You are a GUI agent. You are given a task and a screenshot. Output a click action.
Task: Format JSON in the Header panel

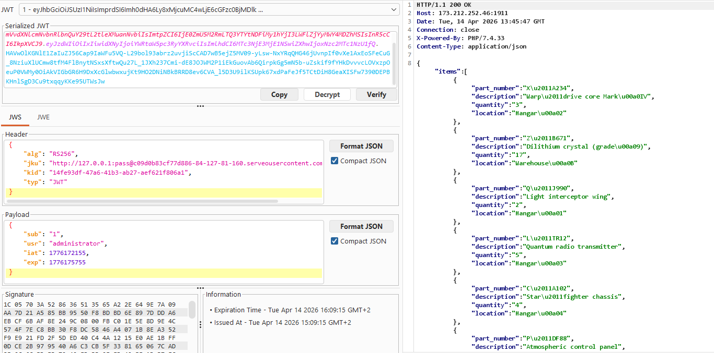(x=361, y=145)
